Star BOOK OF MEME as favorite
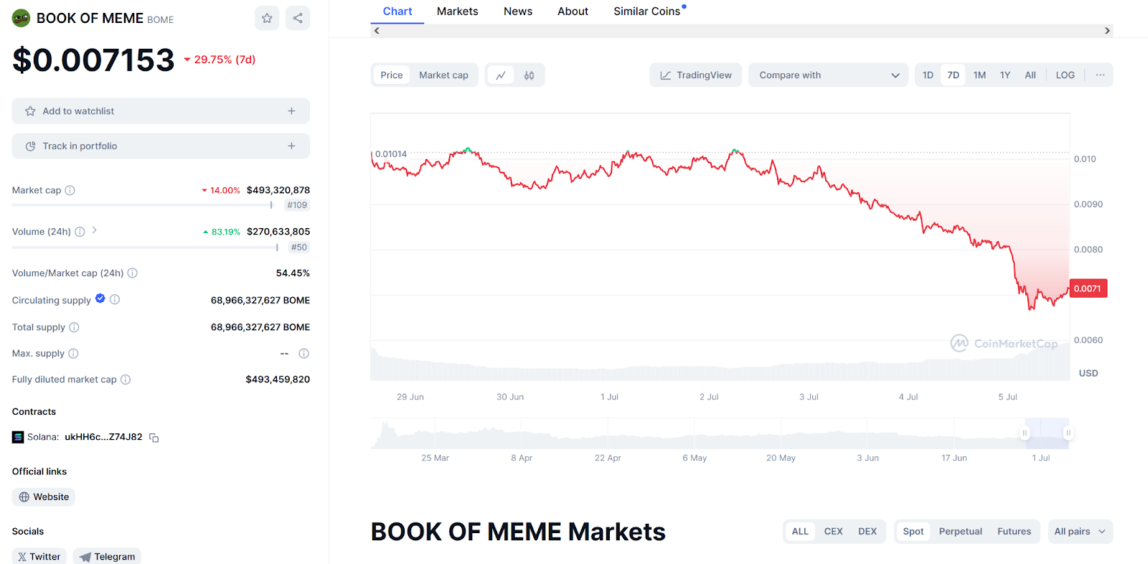1148x564 pixels. point(267,18)
